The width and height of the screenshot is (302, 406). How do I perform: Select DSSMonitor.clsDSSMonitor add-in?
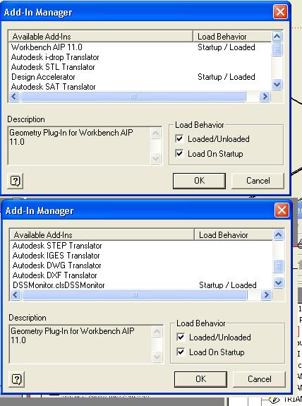(141, 285)
